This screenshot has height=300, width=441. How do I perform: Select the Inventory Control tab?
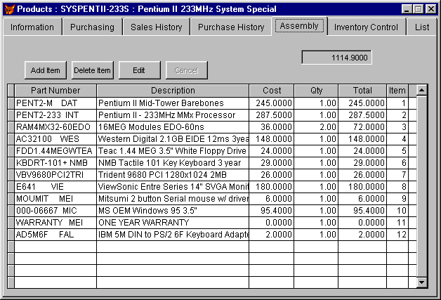tap(365, 27)
